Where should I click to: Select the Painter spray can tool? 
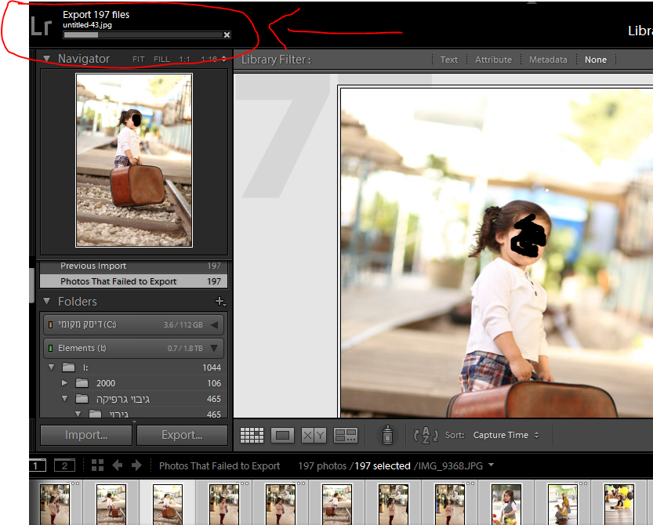(x=386, y=435)
